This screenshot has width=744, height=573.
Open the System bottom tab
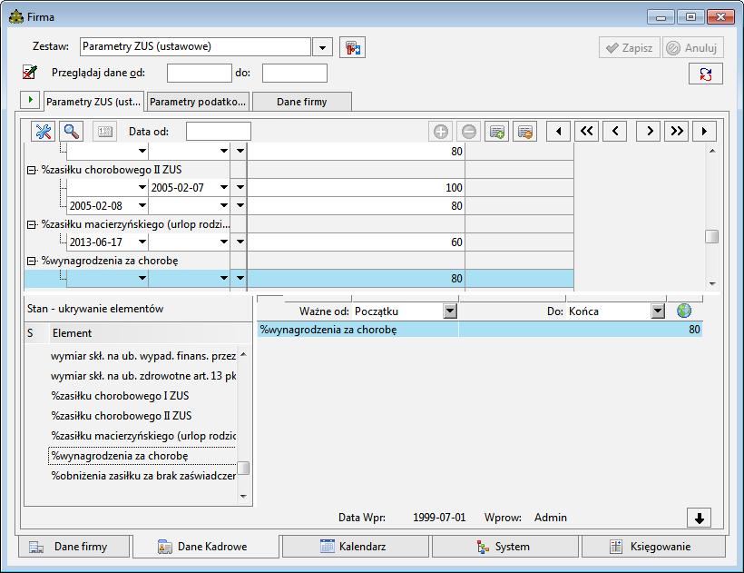coord(504,547)
